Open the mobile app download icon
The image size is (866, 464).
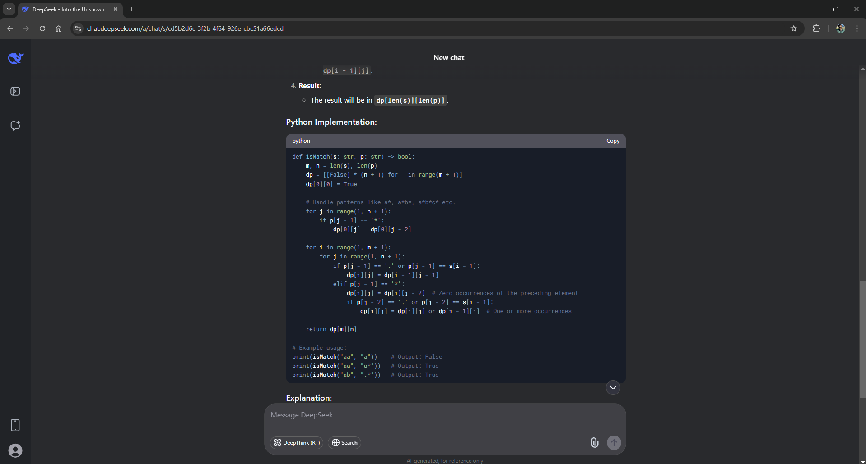click(x=15, y=425)
